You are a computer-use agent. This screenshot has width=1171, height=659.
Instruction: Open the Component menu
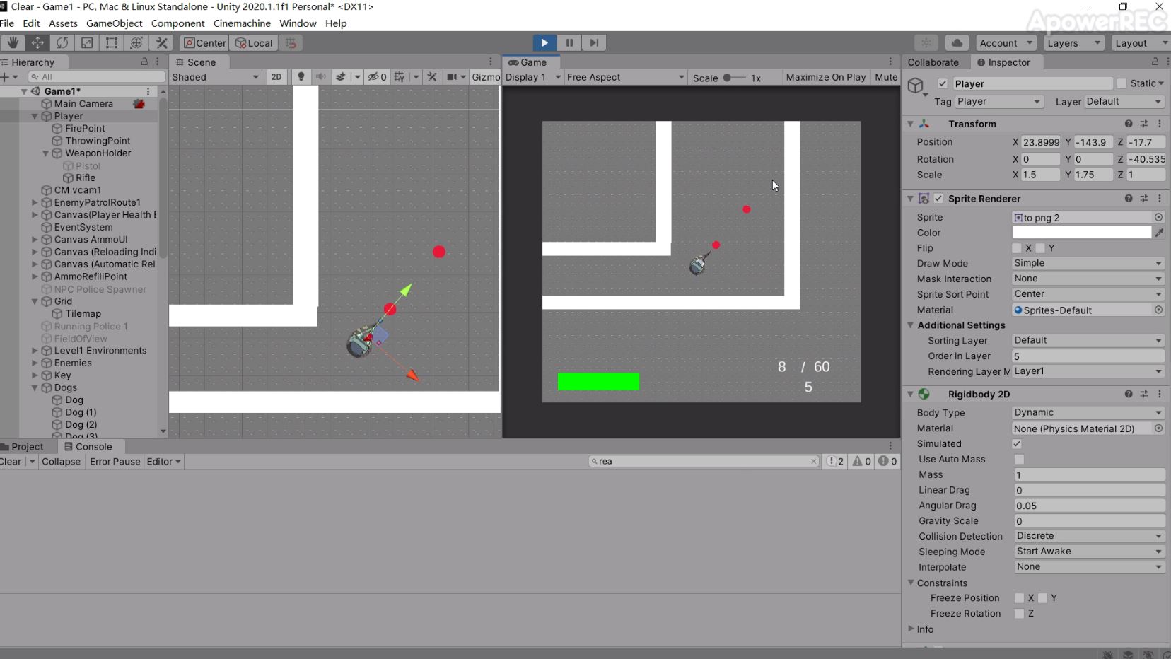coord(177,23)
